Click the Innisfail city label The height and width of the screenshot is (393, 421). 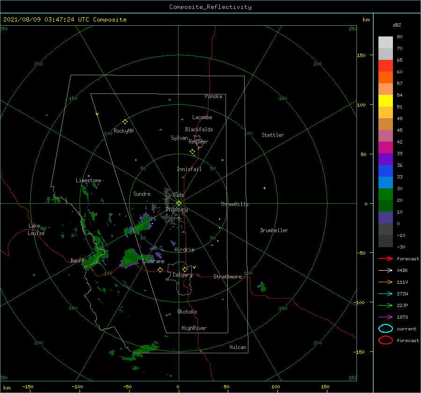pos(189,169)
